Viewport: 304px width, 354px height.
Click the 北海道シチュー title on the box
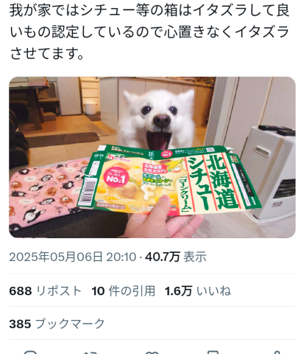point(212,182)
